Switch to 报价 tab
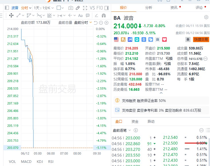Image resolution: width=210 pixels, height=166 pixels. click(123, 8)
